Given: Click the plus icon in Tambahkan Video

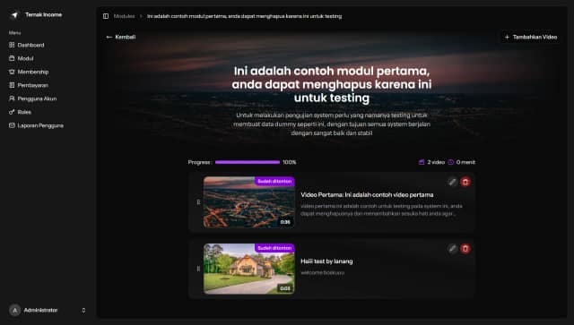Looking at the screenshot, I should (507, 37).
